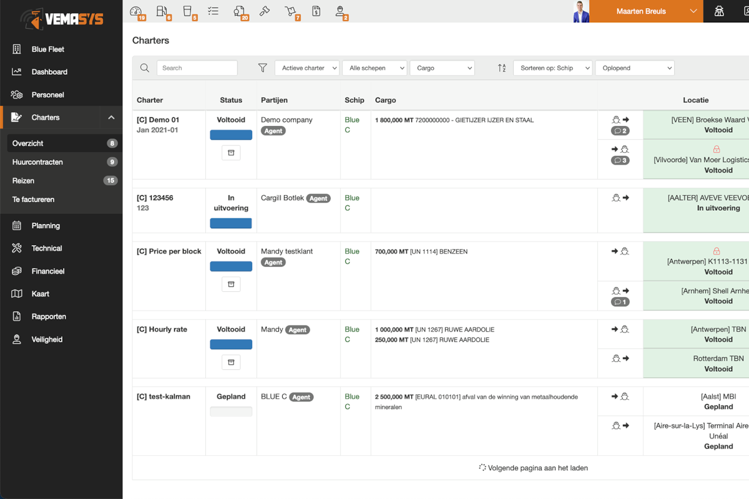Open the 2 comments badge for Broekse Waard

(620, 131)
